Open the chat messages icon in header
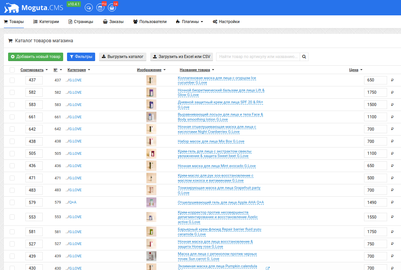The height and width of the screenshot is (270, 401). [89, 8]
